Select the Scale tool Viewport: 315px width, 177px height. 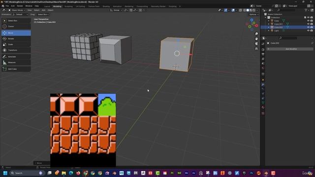16,44
